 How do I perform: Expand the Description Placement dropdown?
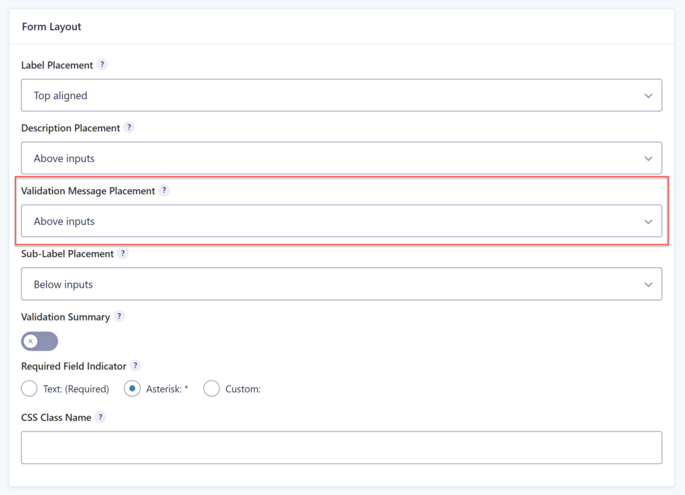click(x=341, y=158)
